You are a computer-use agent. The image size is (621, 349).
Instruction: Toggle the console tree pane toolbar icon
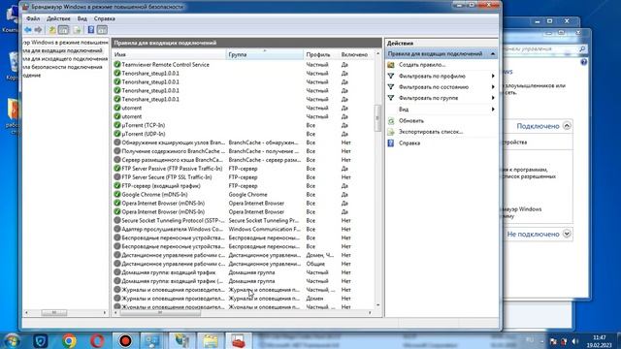pyautogui.click(x=63, y=30)
